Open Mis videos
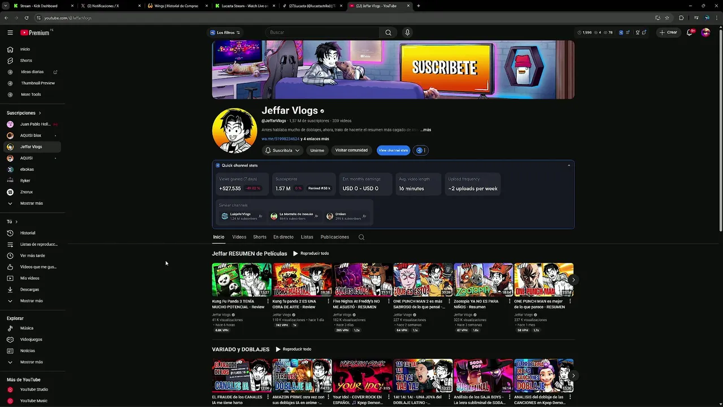Screen dimensions: 723x407 pos(32,278)
